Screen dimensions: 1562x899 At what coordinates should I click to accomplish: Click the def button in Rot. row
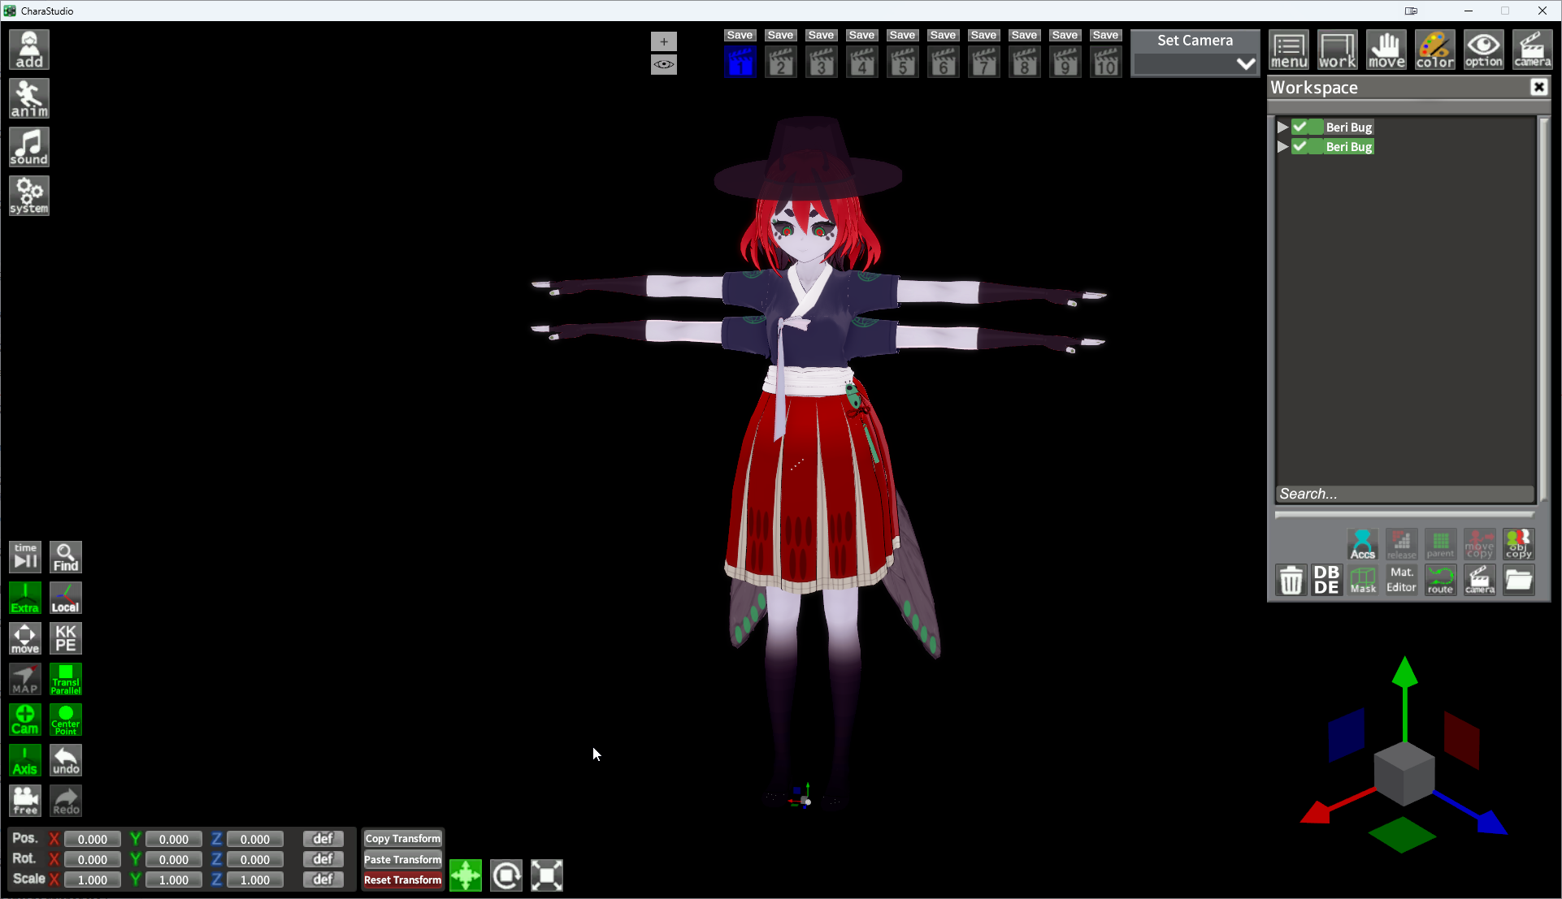pos(323,859)
